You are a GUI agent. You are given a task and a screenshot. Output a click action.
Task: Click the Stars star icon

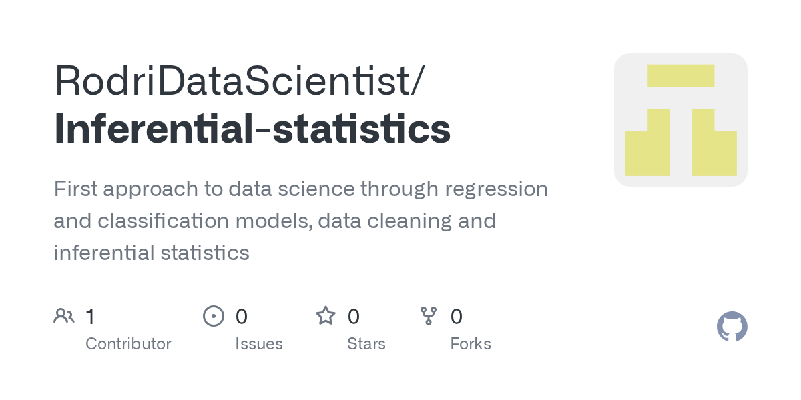326,315
